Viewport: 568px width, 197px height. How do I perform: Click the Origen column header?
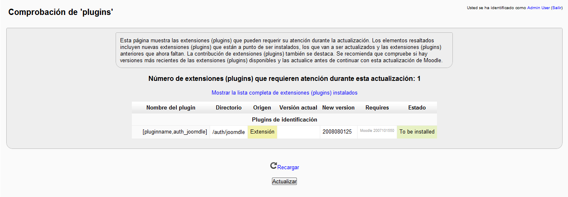tap(262, 108)
